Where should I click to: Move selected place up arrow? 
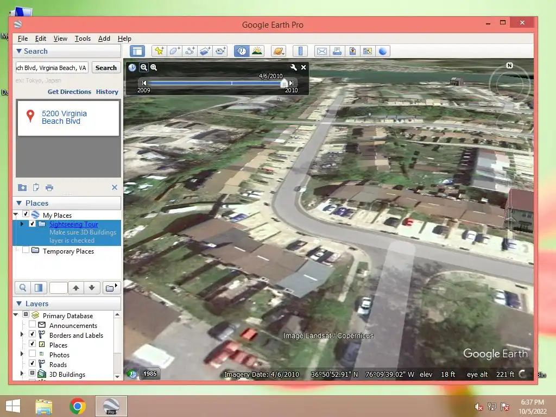[76, 288]
